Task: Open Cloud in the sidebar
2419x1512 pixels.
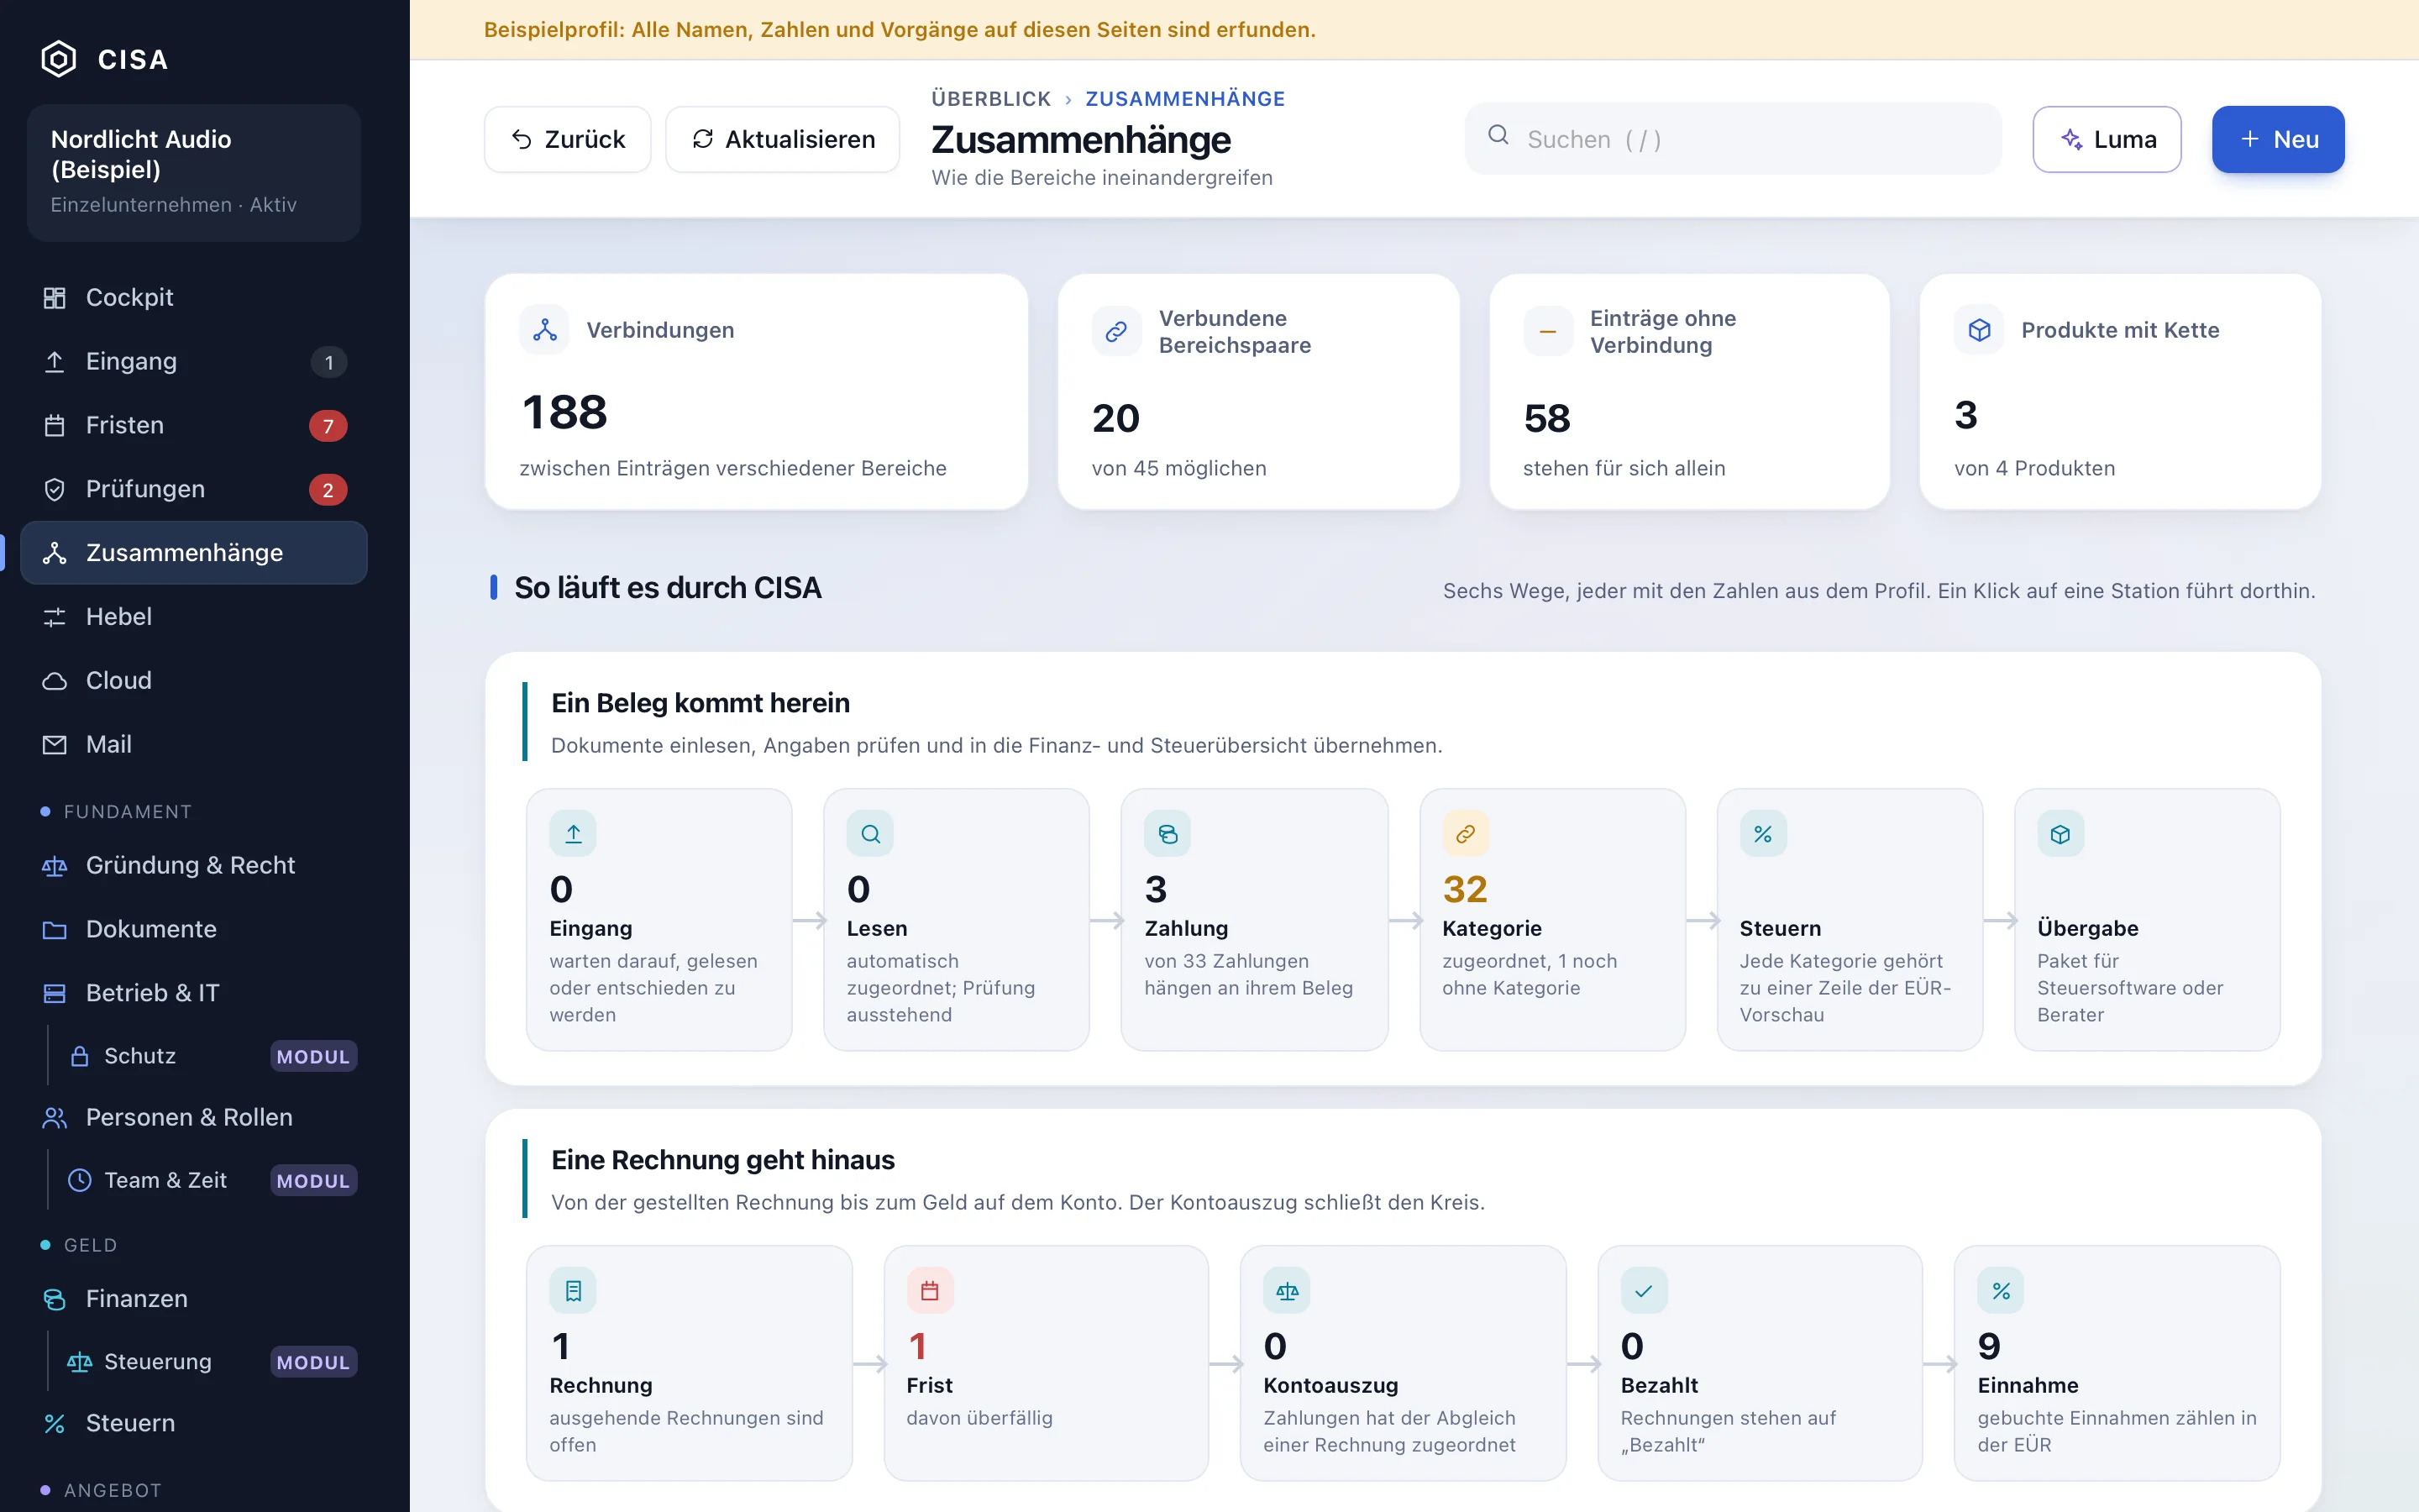Action: click(x=194, y=680)
